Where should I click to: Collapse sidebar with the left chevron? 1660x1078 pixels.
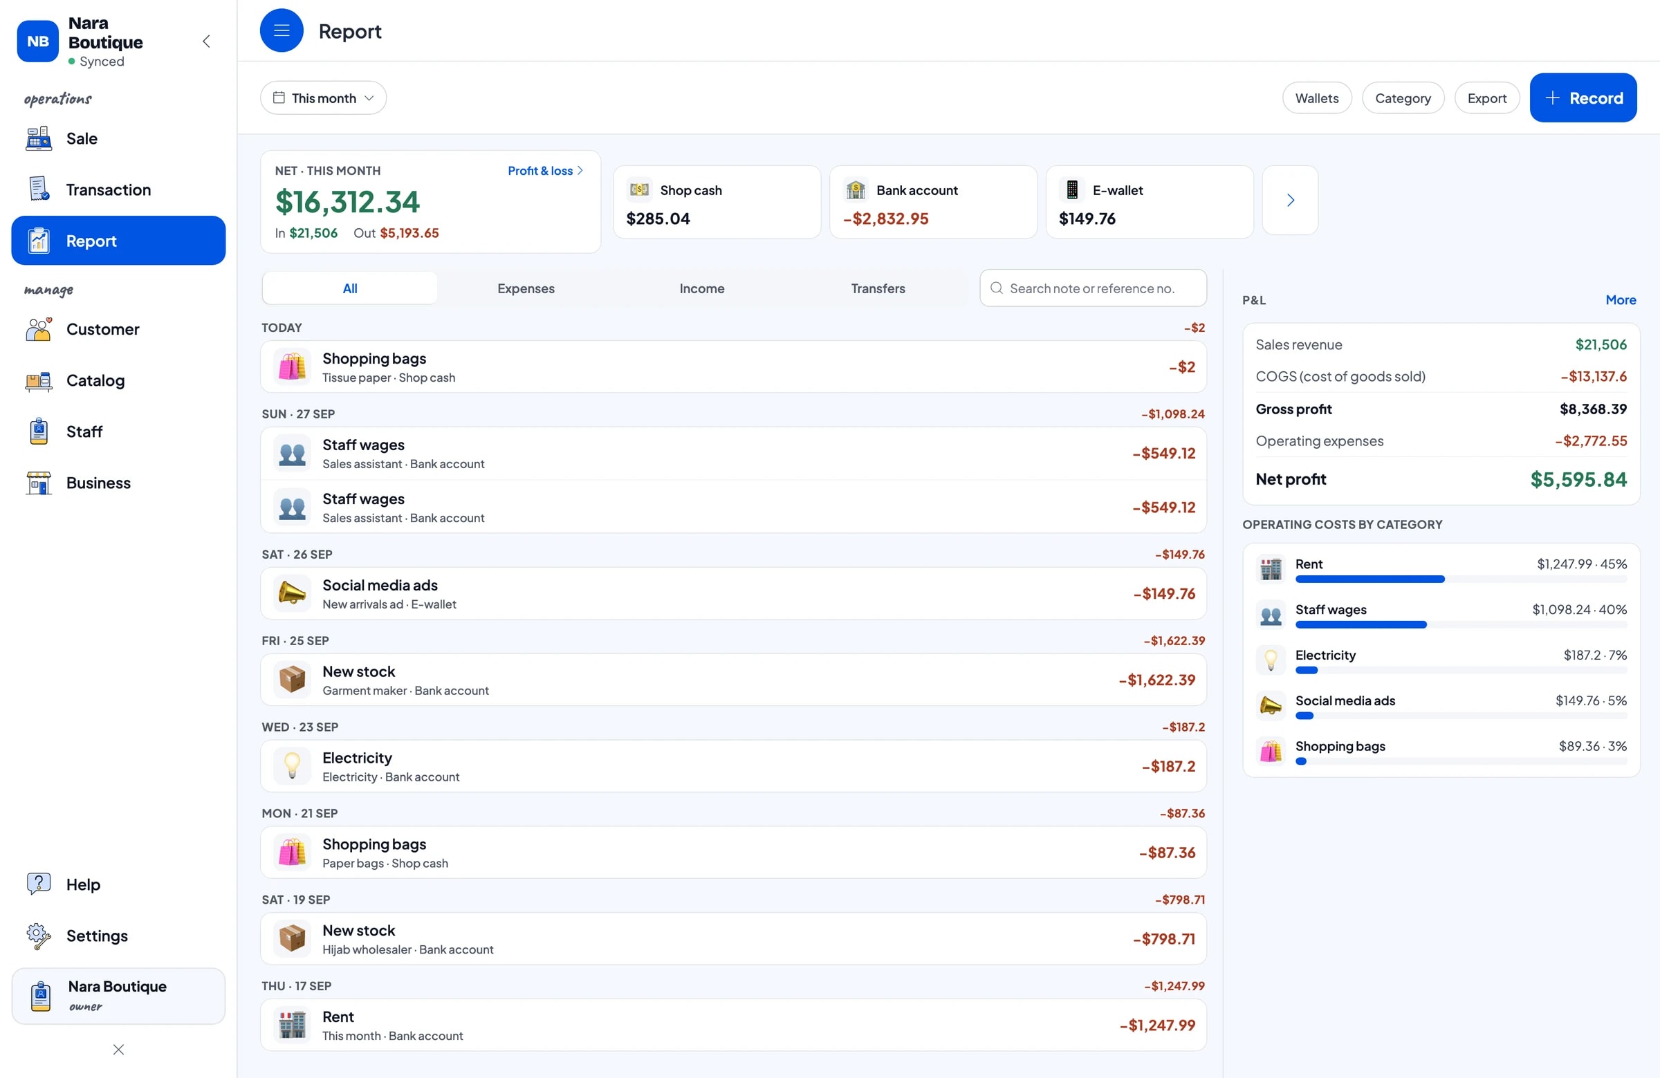point(206,41)
